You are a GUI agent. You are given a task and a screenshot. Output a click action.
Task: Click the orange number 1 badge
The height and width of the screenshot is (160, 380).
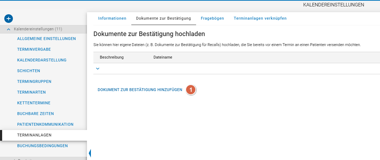pyautogui.click(x=191, y=90)
